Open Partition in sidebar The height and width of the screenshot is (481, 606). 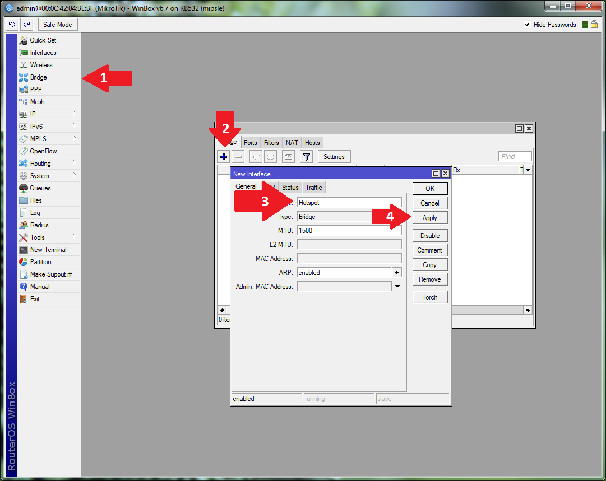pyautogui.click(x=49, y=262)
